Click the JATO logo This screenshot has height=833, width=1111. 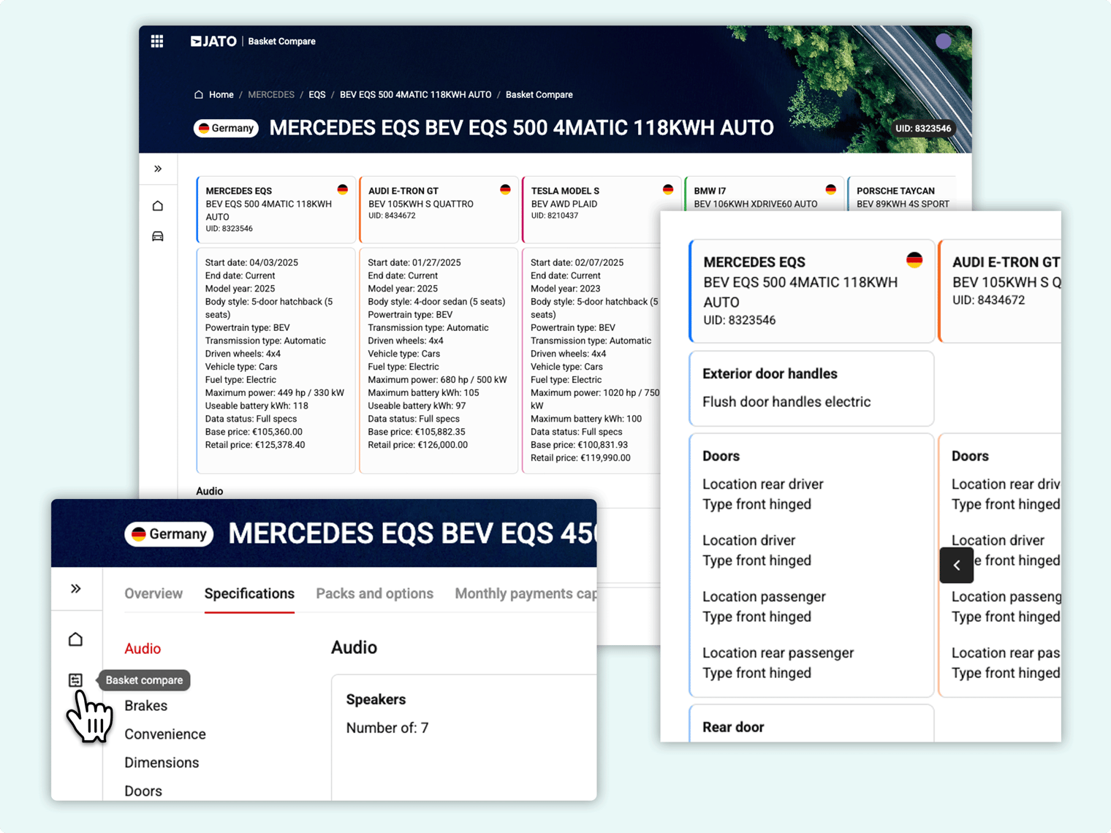(x=213, y=41)
